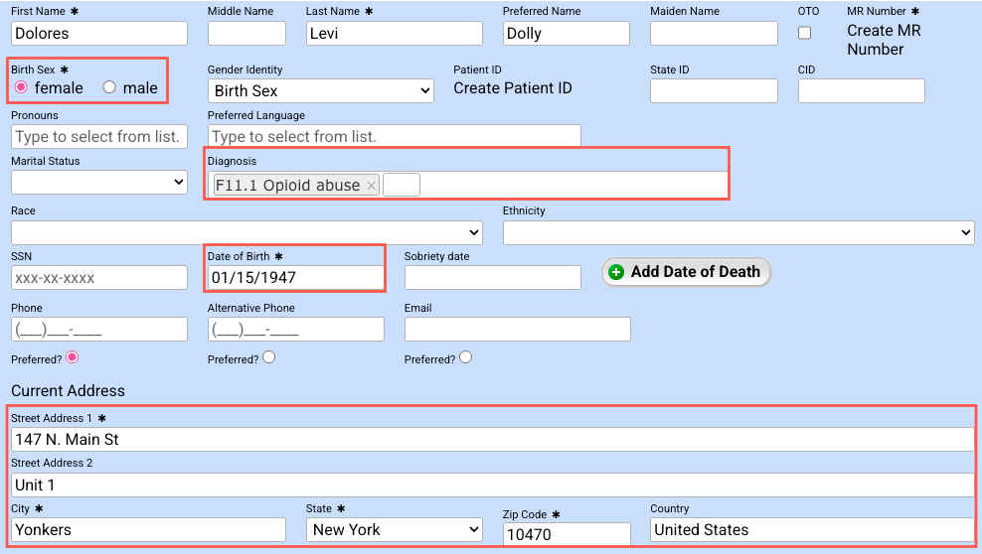
Task: Click Create MR Number link
Action: pos(883,40)
